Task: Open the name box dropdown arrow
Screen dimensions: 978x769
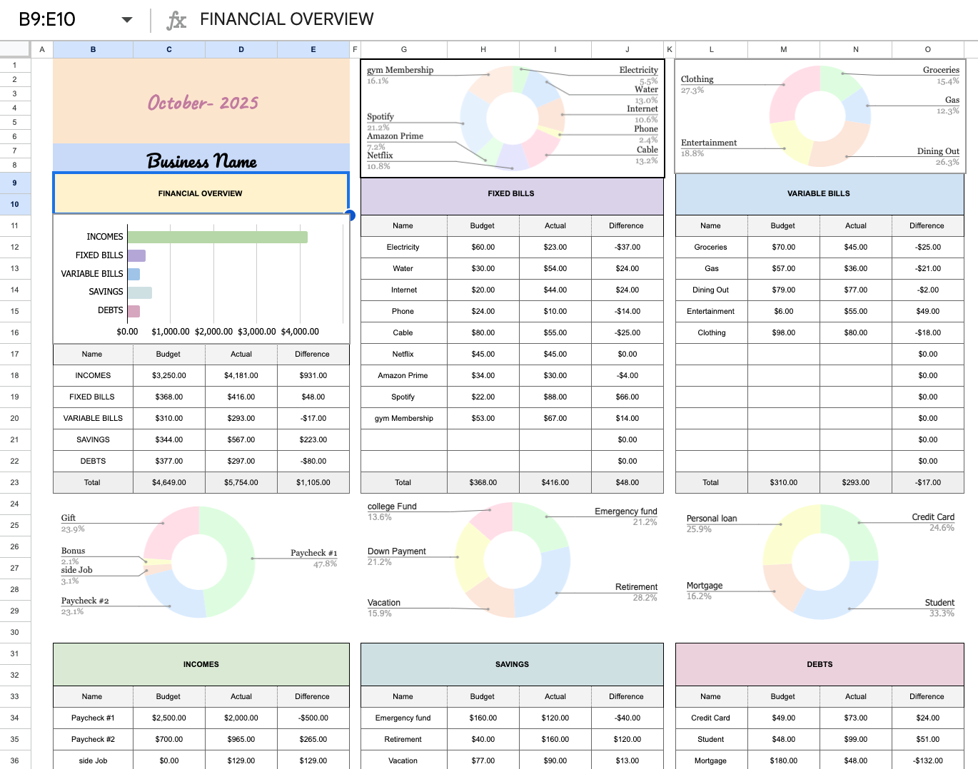Action: tap(126, 19)
